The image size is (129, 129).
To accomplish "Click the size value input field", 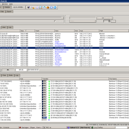I will click(83, 18).
